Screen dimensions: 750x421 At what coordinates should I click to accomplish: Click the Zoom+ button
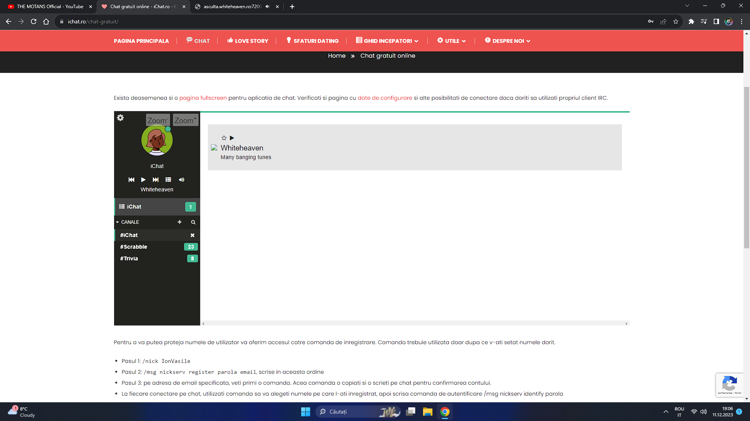click(x=185, y=120)
